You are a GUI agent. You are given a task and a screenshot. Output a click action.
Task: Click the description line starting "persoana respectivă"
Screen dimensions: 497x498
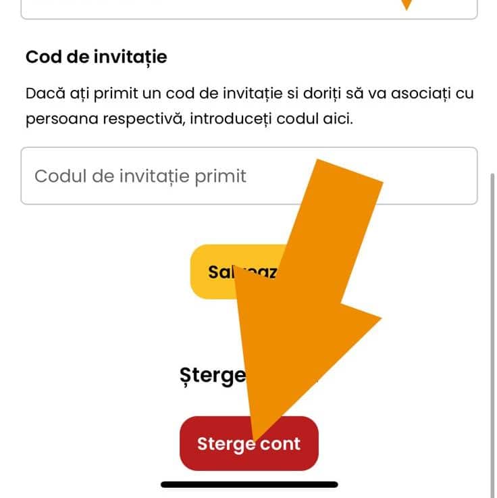click(x=189, y=119)
